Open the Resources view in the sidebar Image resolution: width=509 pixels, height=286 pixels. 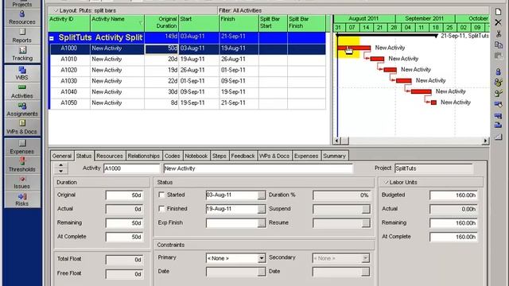pyautogui.click(x=22, y=17)
